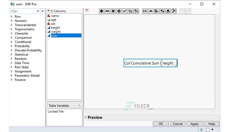229x132 pixels.
Task: Insert the power x^y operator
Action: pos(125,11)
